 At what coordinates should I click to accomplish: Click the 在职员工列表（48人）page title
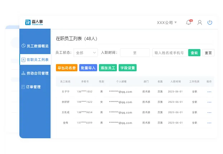pos(76,39)
